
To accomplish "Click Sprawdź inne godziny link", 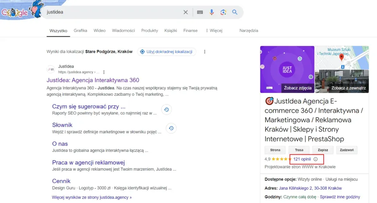I will point(340,197).
